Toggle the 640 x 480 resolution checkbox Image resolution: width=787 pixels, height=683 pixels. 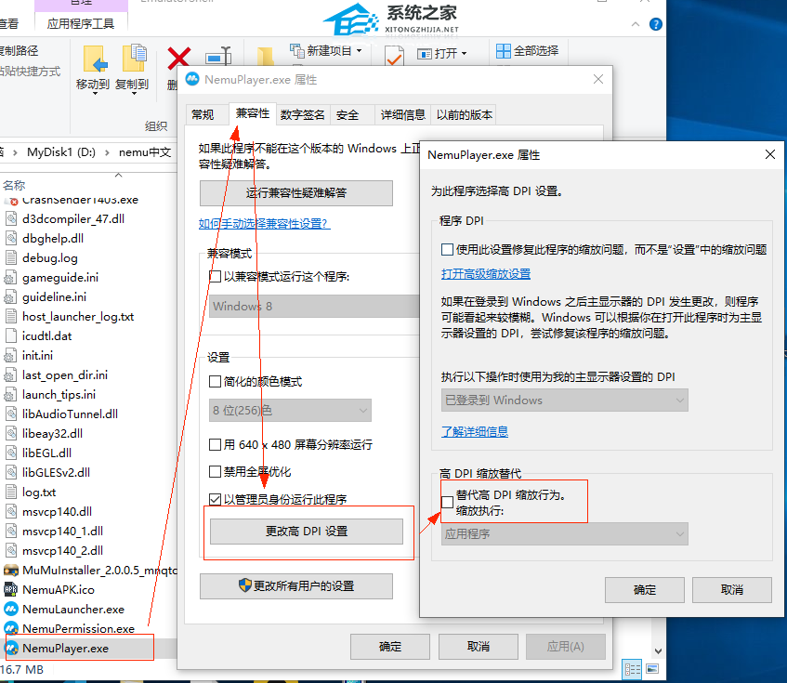[215, 444]
